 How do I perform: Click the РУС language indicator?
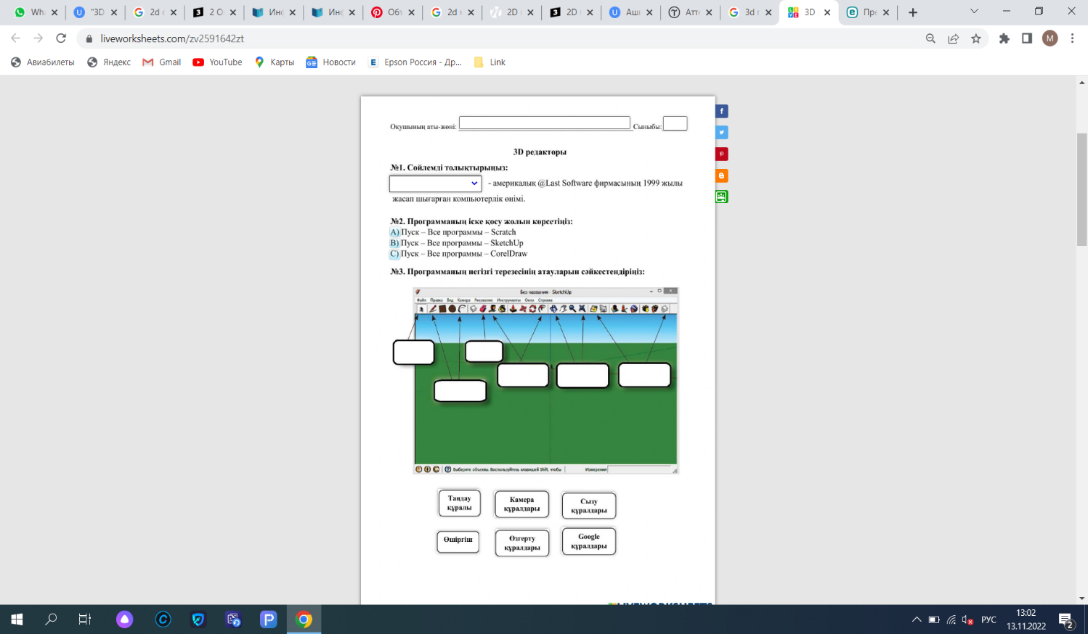988,620
